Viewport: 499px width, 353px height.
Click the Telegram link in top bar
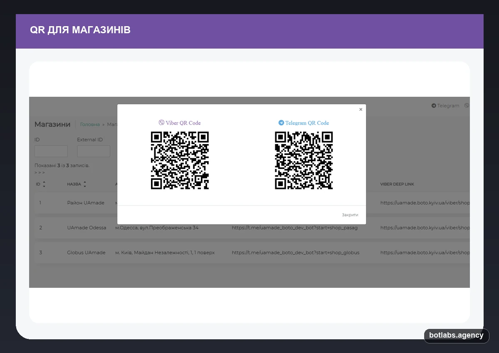tap(445, 105)
